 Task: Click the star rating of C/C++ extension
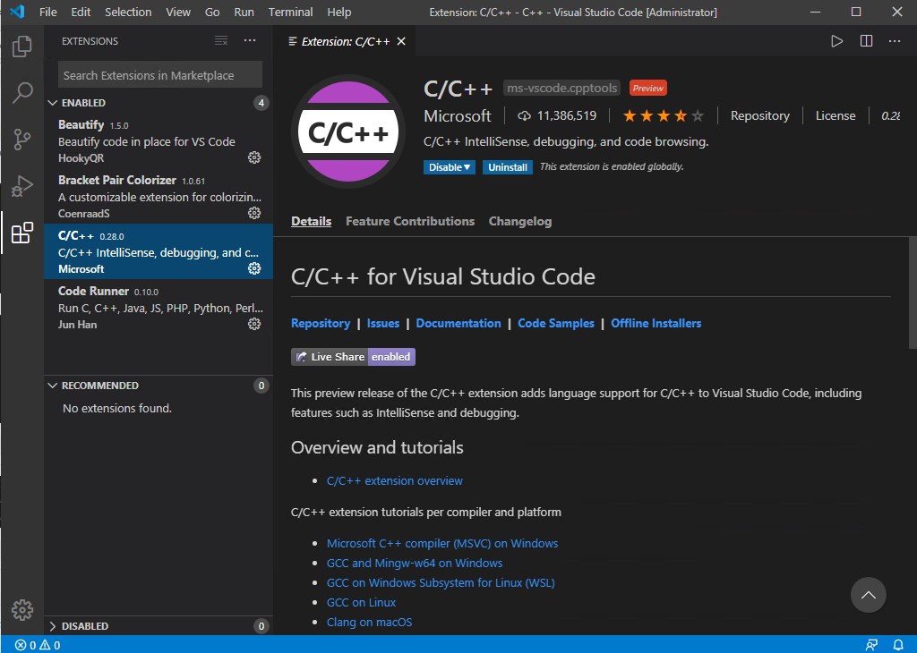tap(664, 115)
